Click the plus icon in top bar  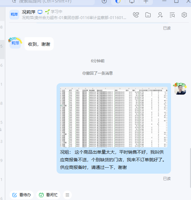click(146, 1)
